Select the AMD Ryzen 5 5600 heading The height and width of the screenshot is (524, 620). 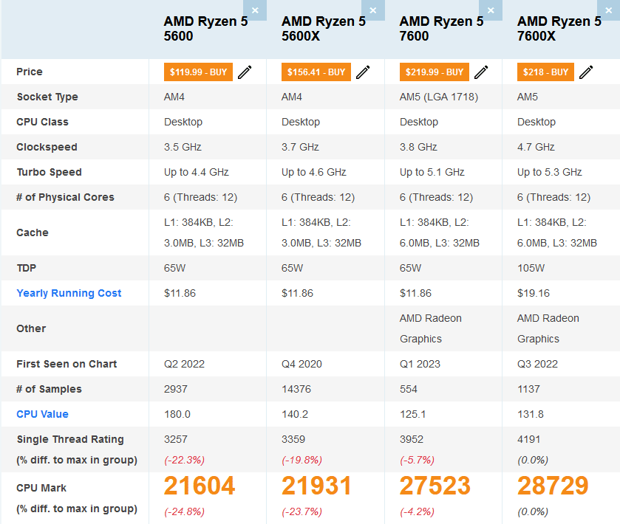tap(205, 29)
